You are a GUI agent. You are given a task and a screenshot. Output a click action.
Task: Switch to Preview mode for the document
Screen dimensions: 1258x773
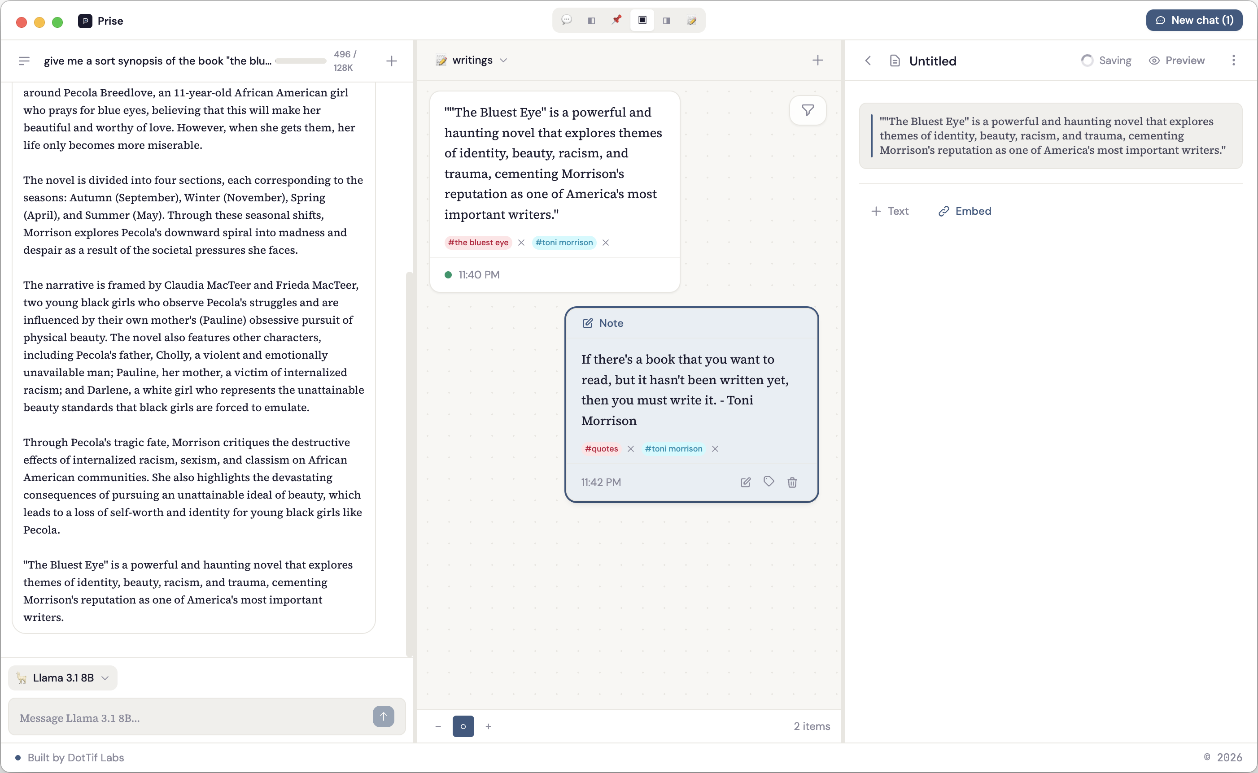coord(1177,60)
